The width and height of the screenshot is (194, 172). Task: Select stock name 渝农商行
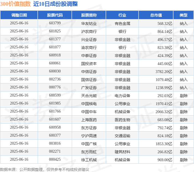click(x=89, y=48)
